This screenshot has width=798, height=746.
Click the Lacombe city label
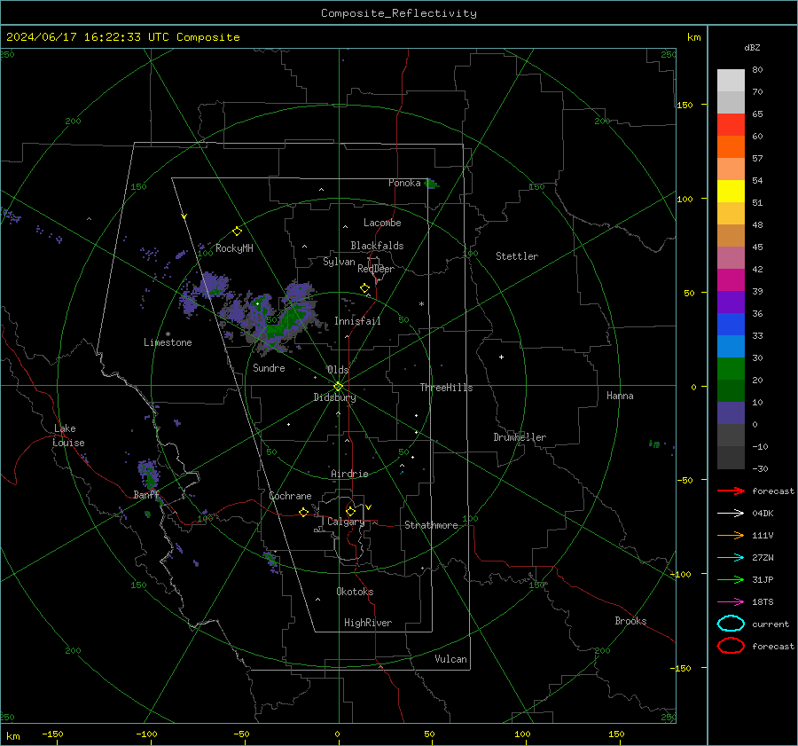click(x=382, y=223)
